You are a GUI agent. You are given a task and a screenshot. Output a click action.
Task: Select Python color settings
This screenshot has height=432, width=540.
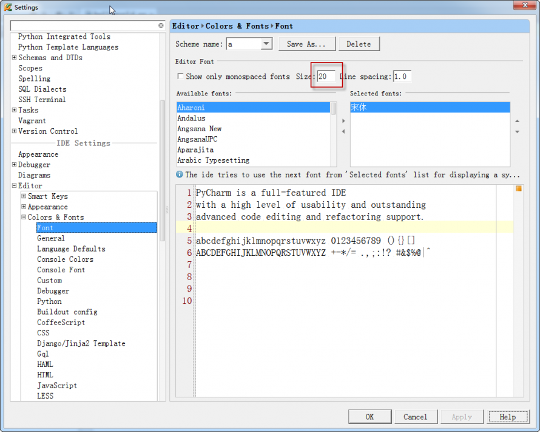click(x=49, y=301)
